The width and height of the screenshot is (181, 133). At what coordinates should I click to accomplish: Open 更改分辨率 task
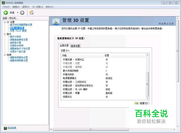[x=15, y=37]
